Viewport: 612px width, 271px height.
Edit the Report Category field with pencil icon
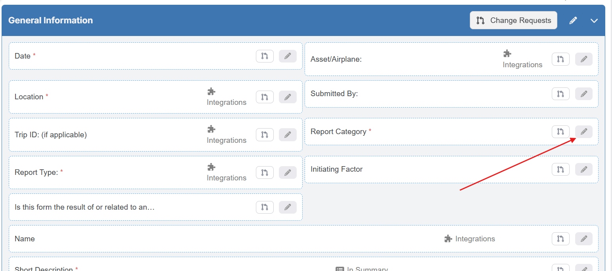click(583, 132)
